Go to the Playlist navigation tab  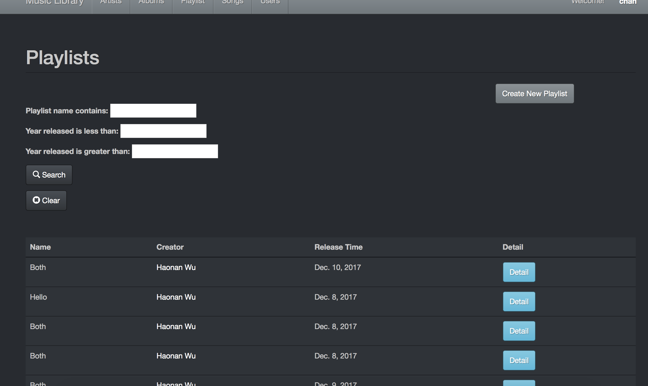click(x=193, y=2)
